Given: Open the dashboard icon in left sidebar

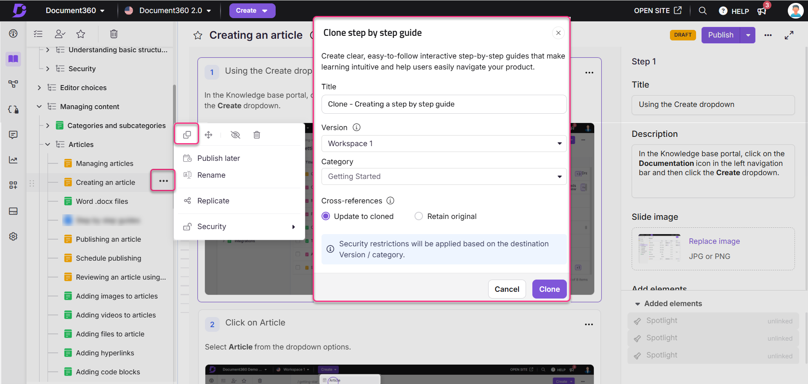Looking at the screenshot, I should [x=13, y=34].
